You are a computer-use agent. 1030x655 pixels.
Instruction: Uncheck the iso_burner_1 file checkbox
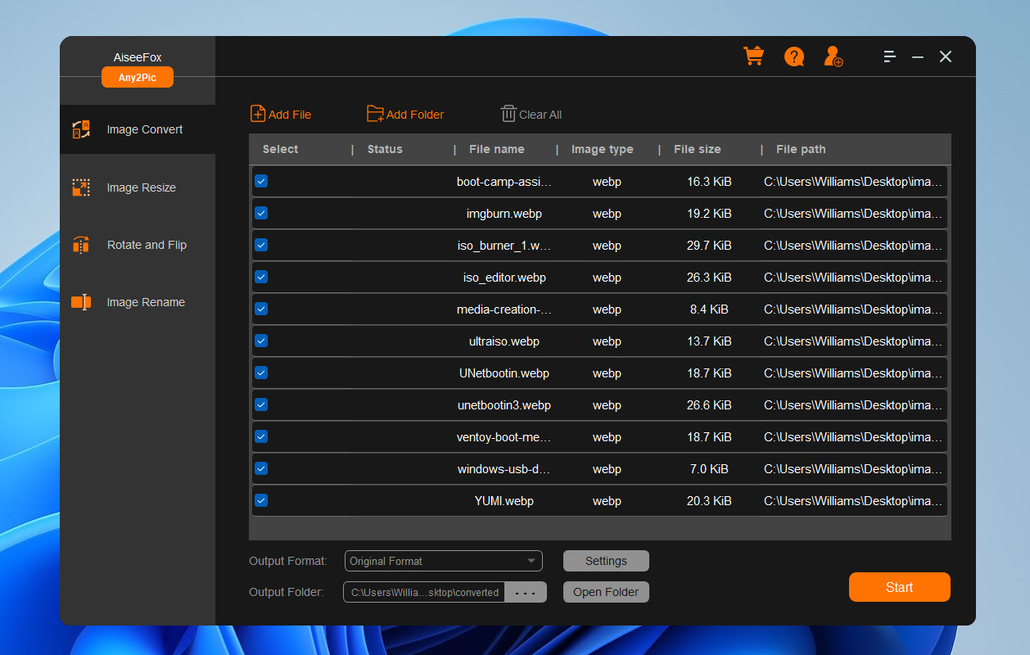261,245
